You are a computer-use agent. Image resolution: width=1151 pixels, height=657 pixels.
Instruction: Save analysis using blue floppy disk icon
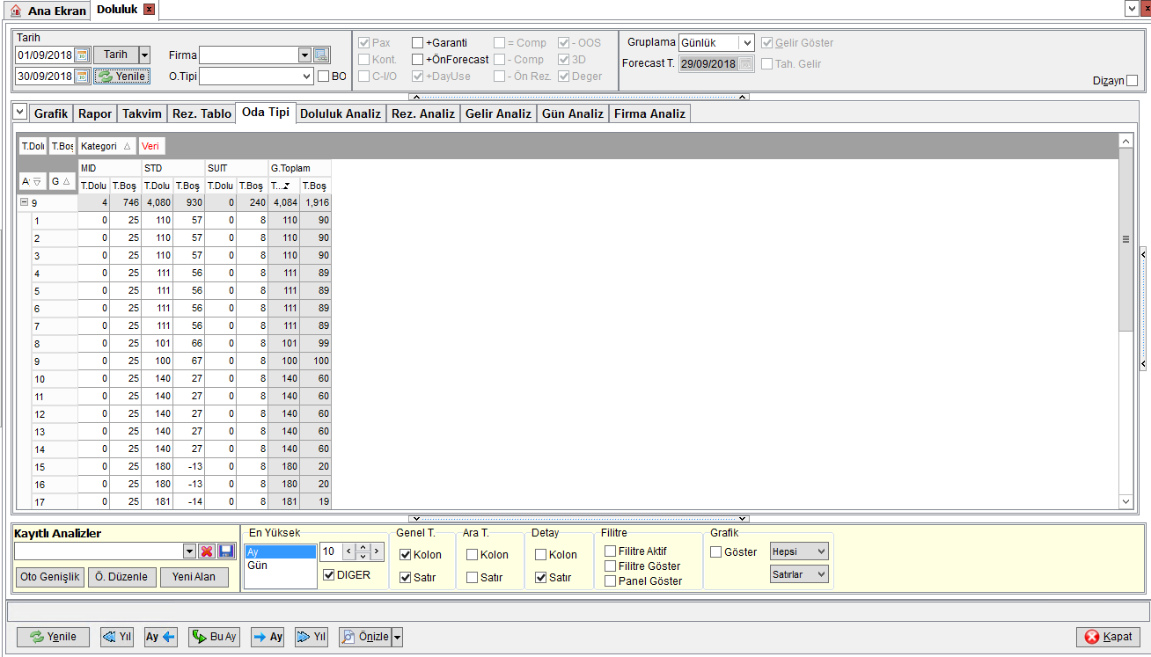pos(226,551)
